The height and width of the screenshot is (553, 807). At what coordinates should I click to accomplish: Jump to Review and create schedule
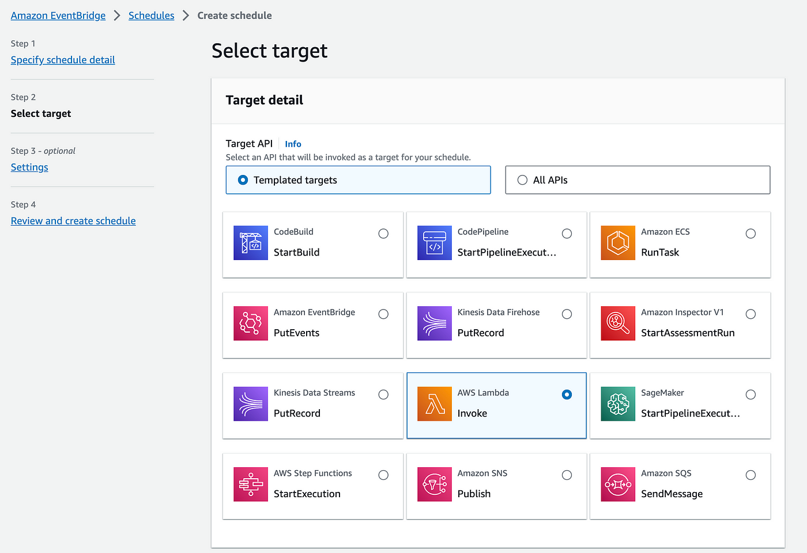[x=73, y=221]
